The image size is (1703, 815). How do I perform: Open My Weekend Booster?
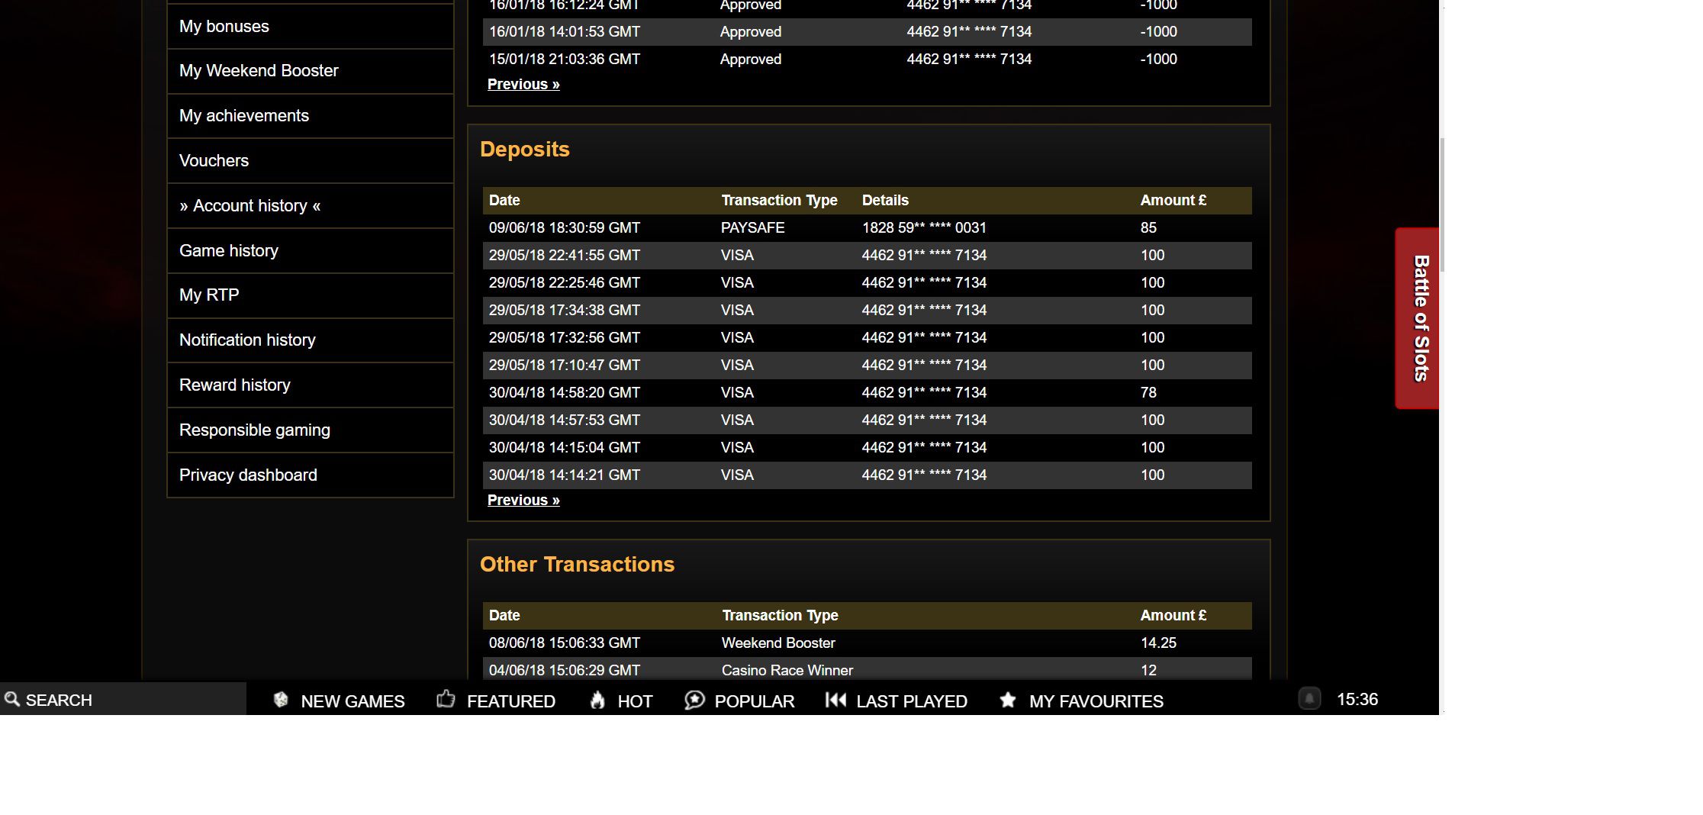coord(311,71)
